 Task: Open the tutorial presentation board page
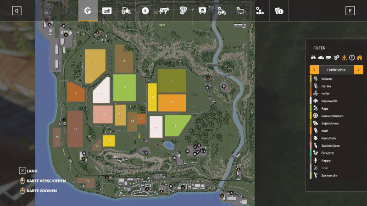coord(202,11)
